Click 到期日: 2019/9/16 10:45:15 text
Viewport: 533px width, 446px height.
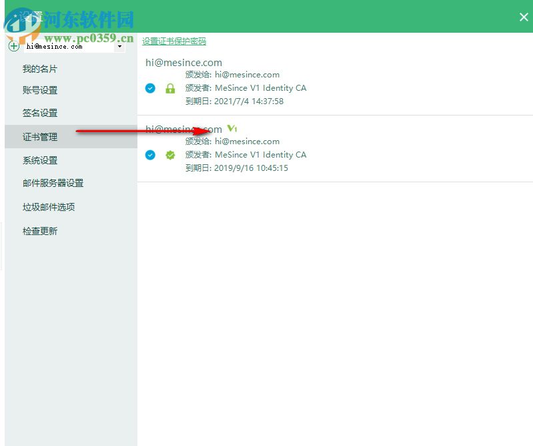[237, 168]
